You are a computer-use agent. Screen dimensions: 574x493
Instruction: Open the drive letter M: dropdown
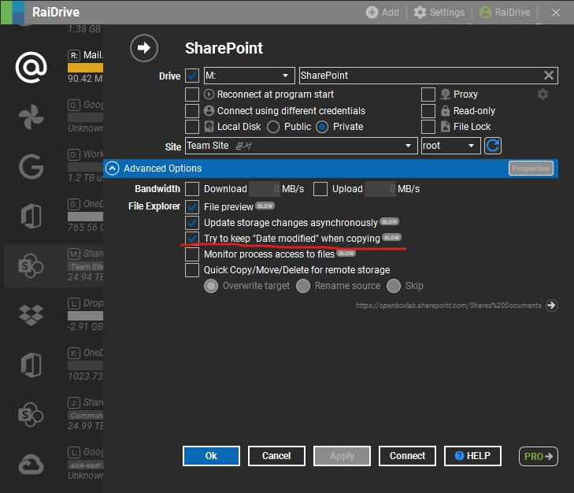tap(249, 76)
